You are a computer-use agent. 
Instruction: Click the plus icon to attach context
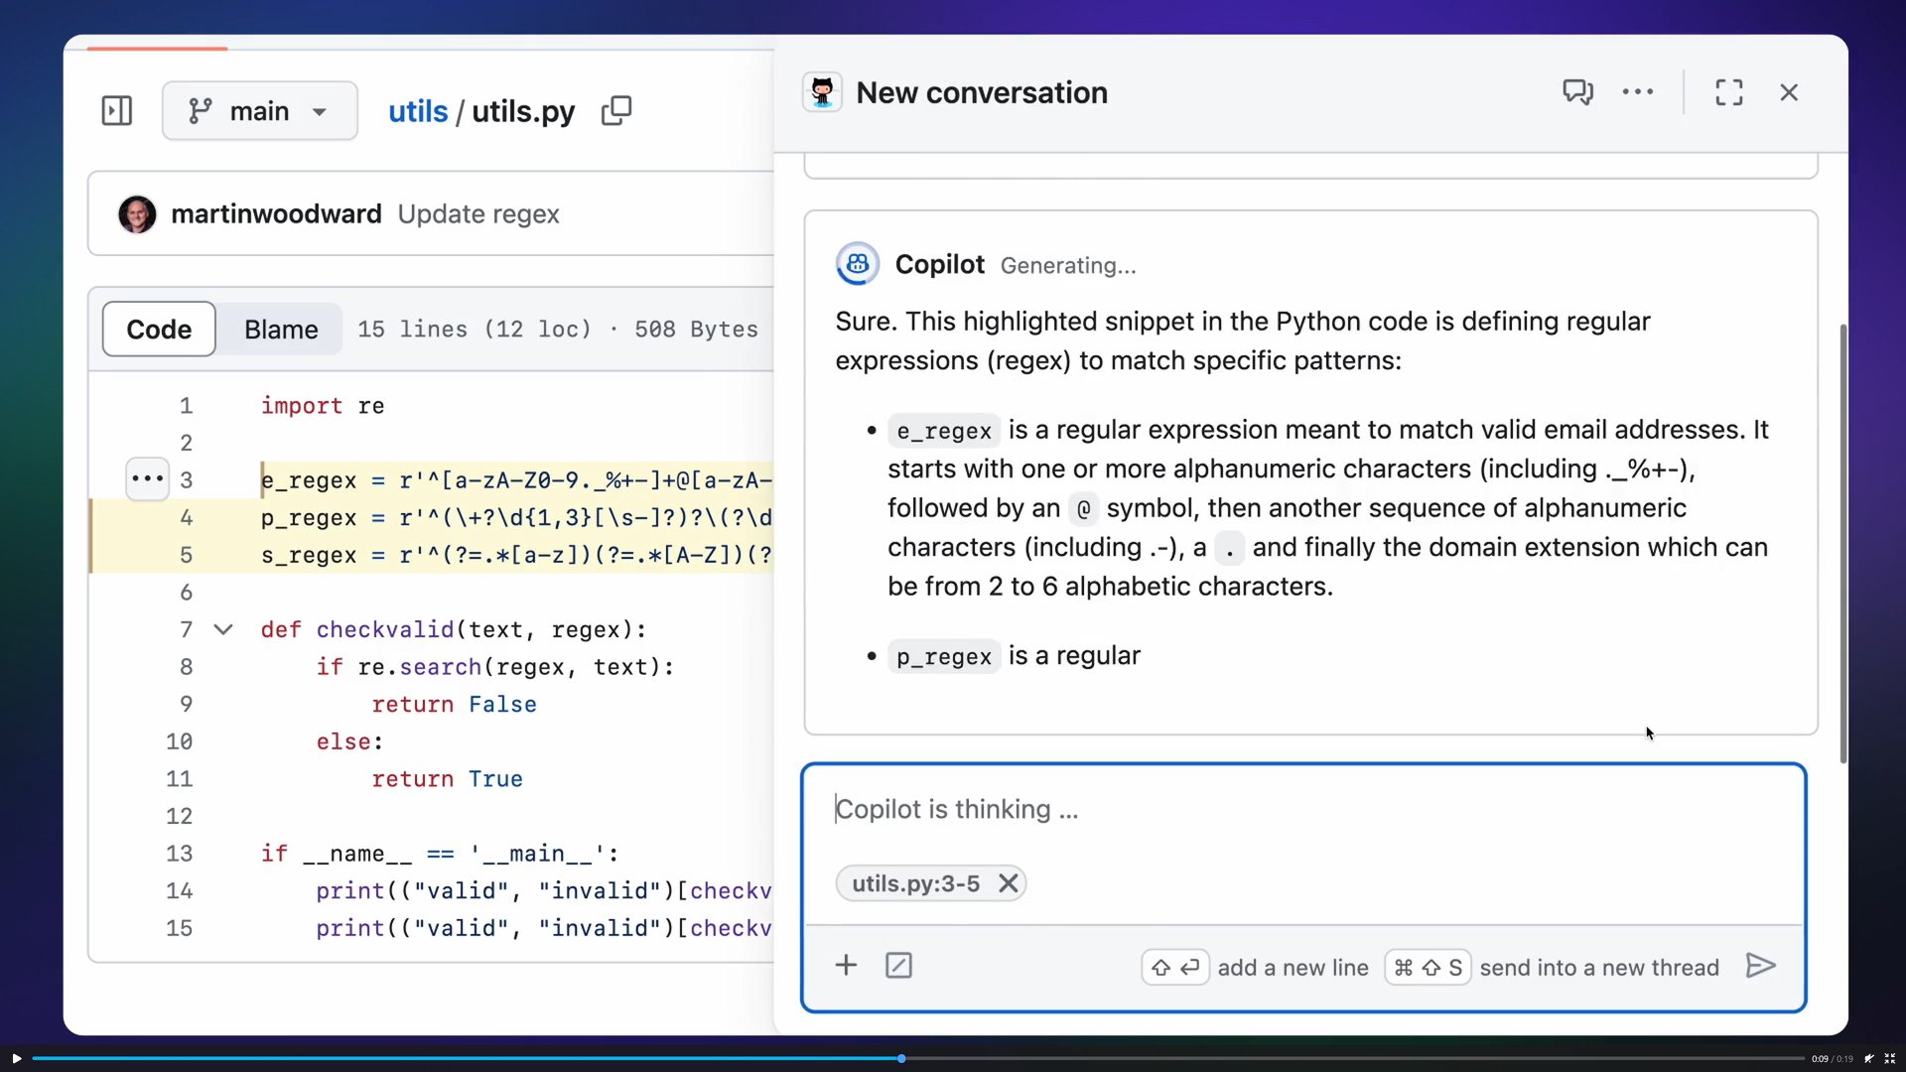coord(845,964)
